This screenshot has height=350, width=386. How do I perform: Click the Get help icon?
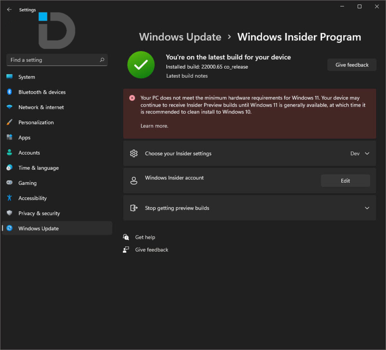(126, 237)
